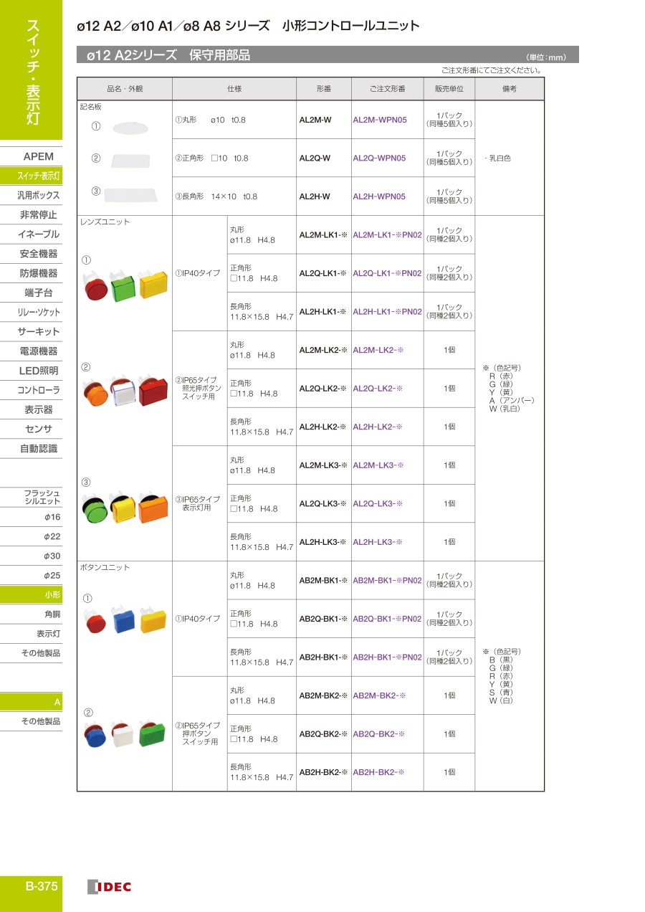Screen dimensions: 645x912
Task: Follow the AL2H-LK3-※ order number link
Action: pos(378,542)
